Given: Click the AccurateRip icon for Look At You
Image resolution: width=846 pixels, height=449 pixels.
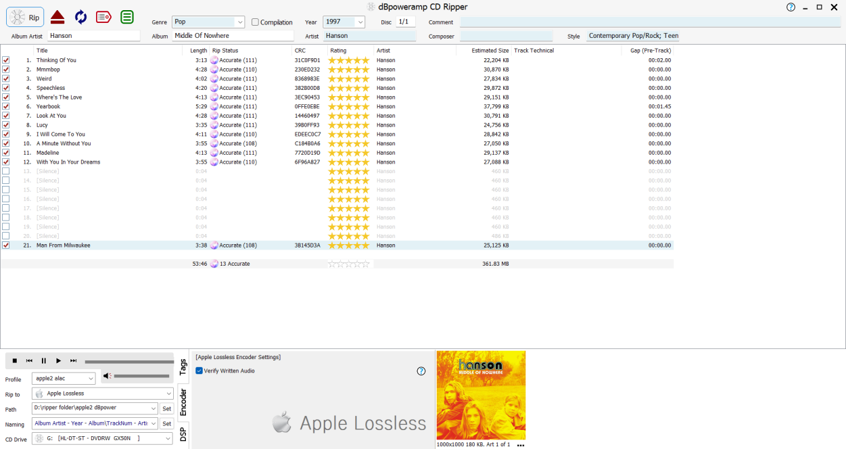Looking at the screenshot, I should click(214, 116).
